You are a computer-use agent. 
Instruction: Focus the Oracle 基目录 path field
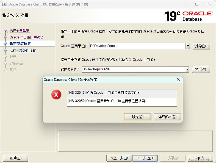tap(137, 46)
